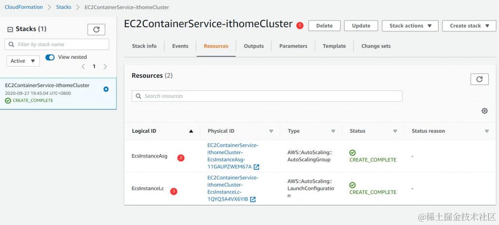This screenshot has height=225, width=499.
Task: Select the Resources tab
Action: [x=216, y=46]
